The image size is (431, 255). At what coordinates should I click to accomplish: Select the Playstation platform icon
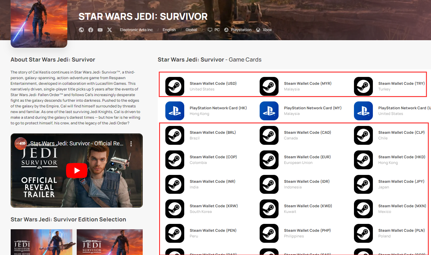[x=226, y=30]
